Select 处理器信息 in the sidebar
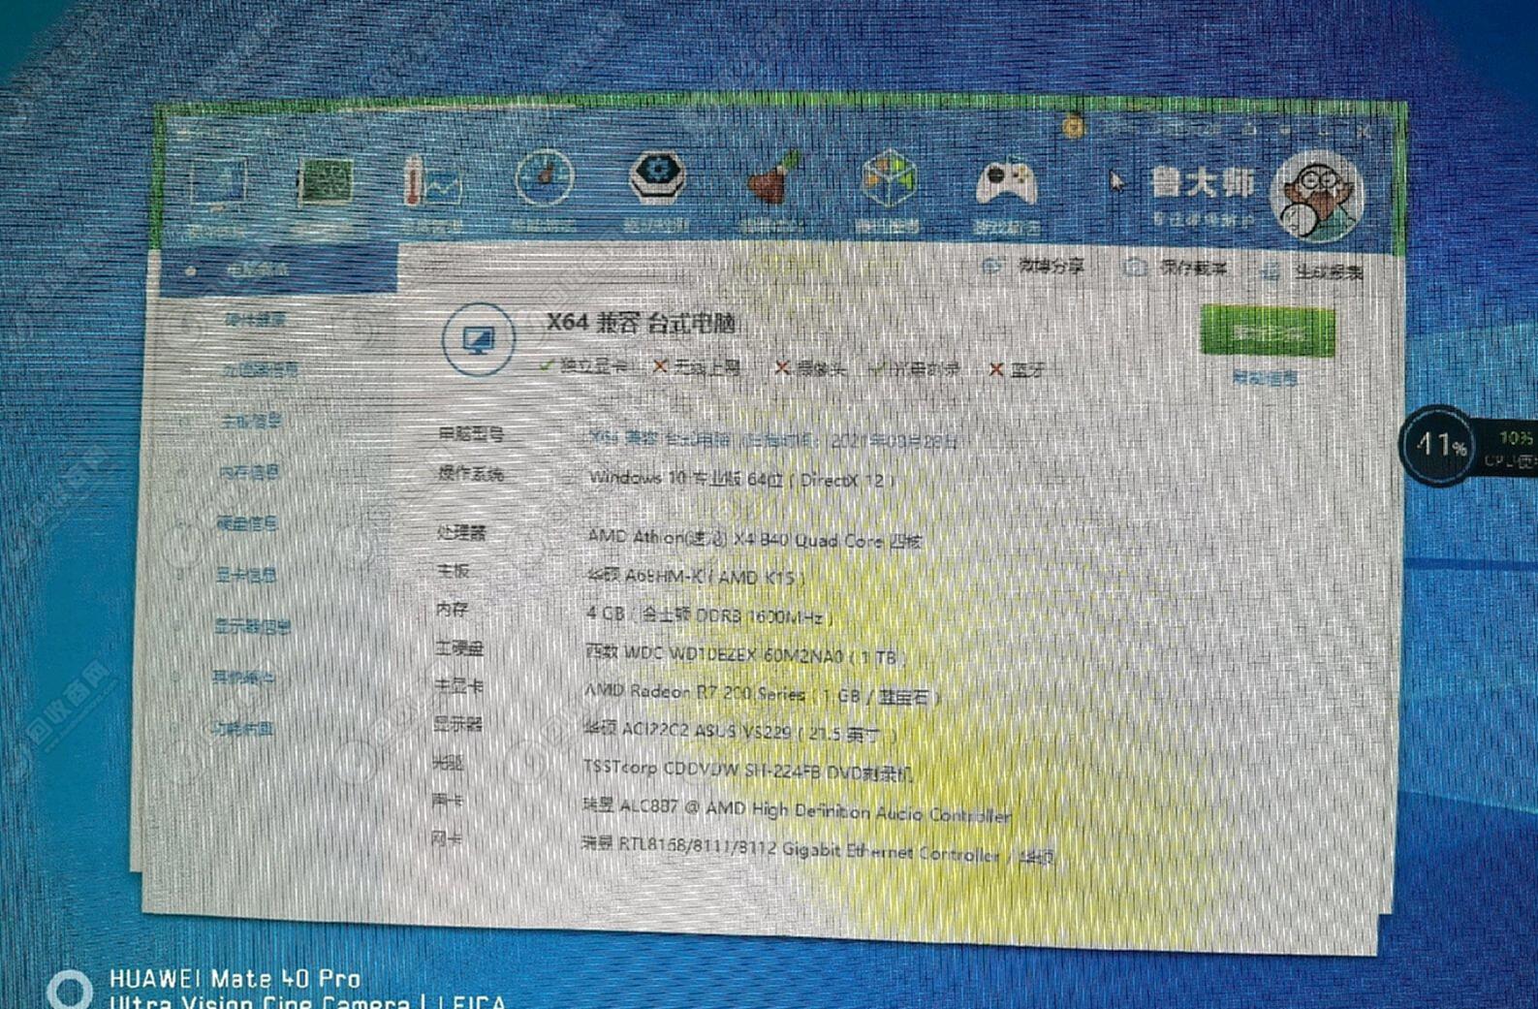 (261, 370)
